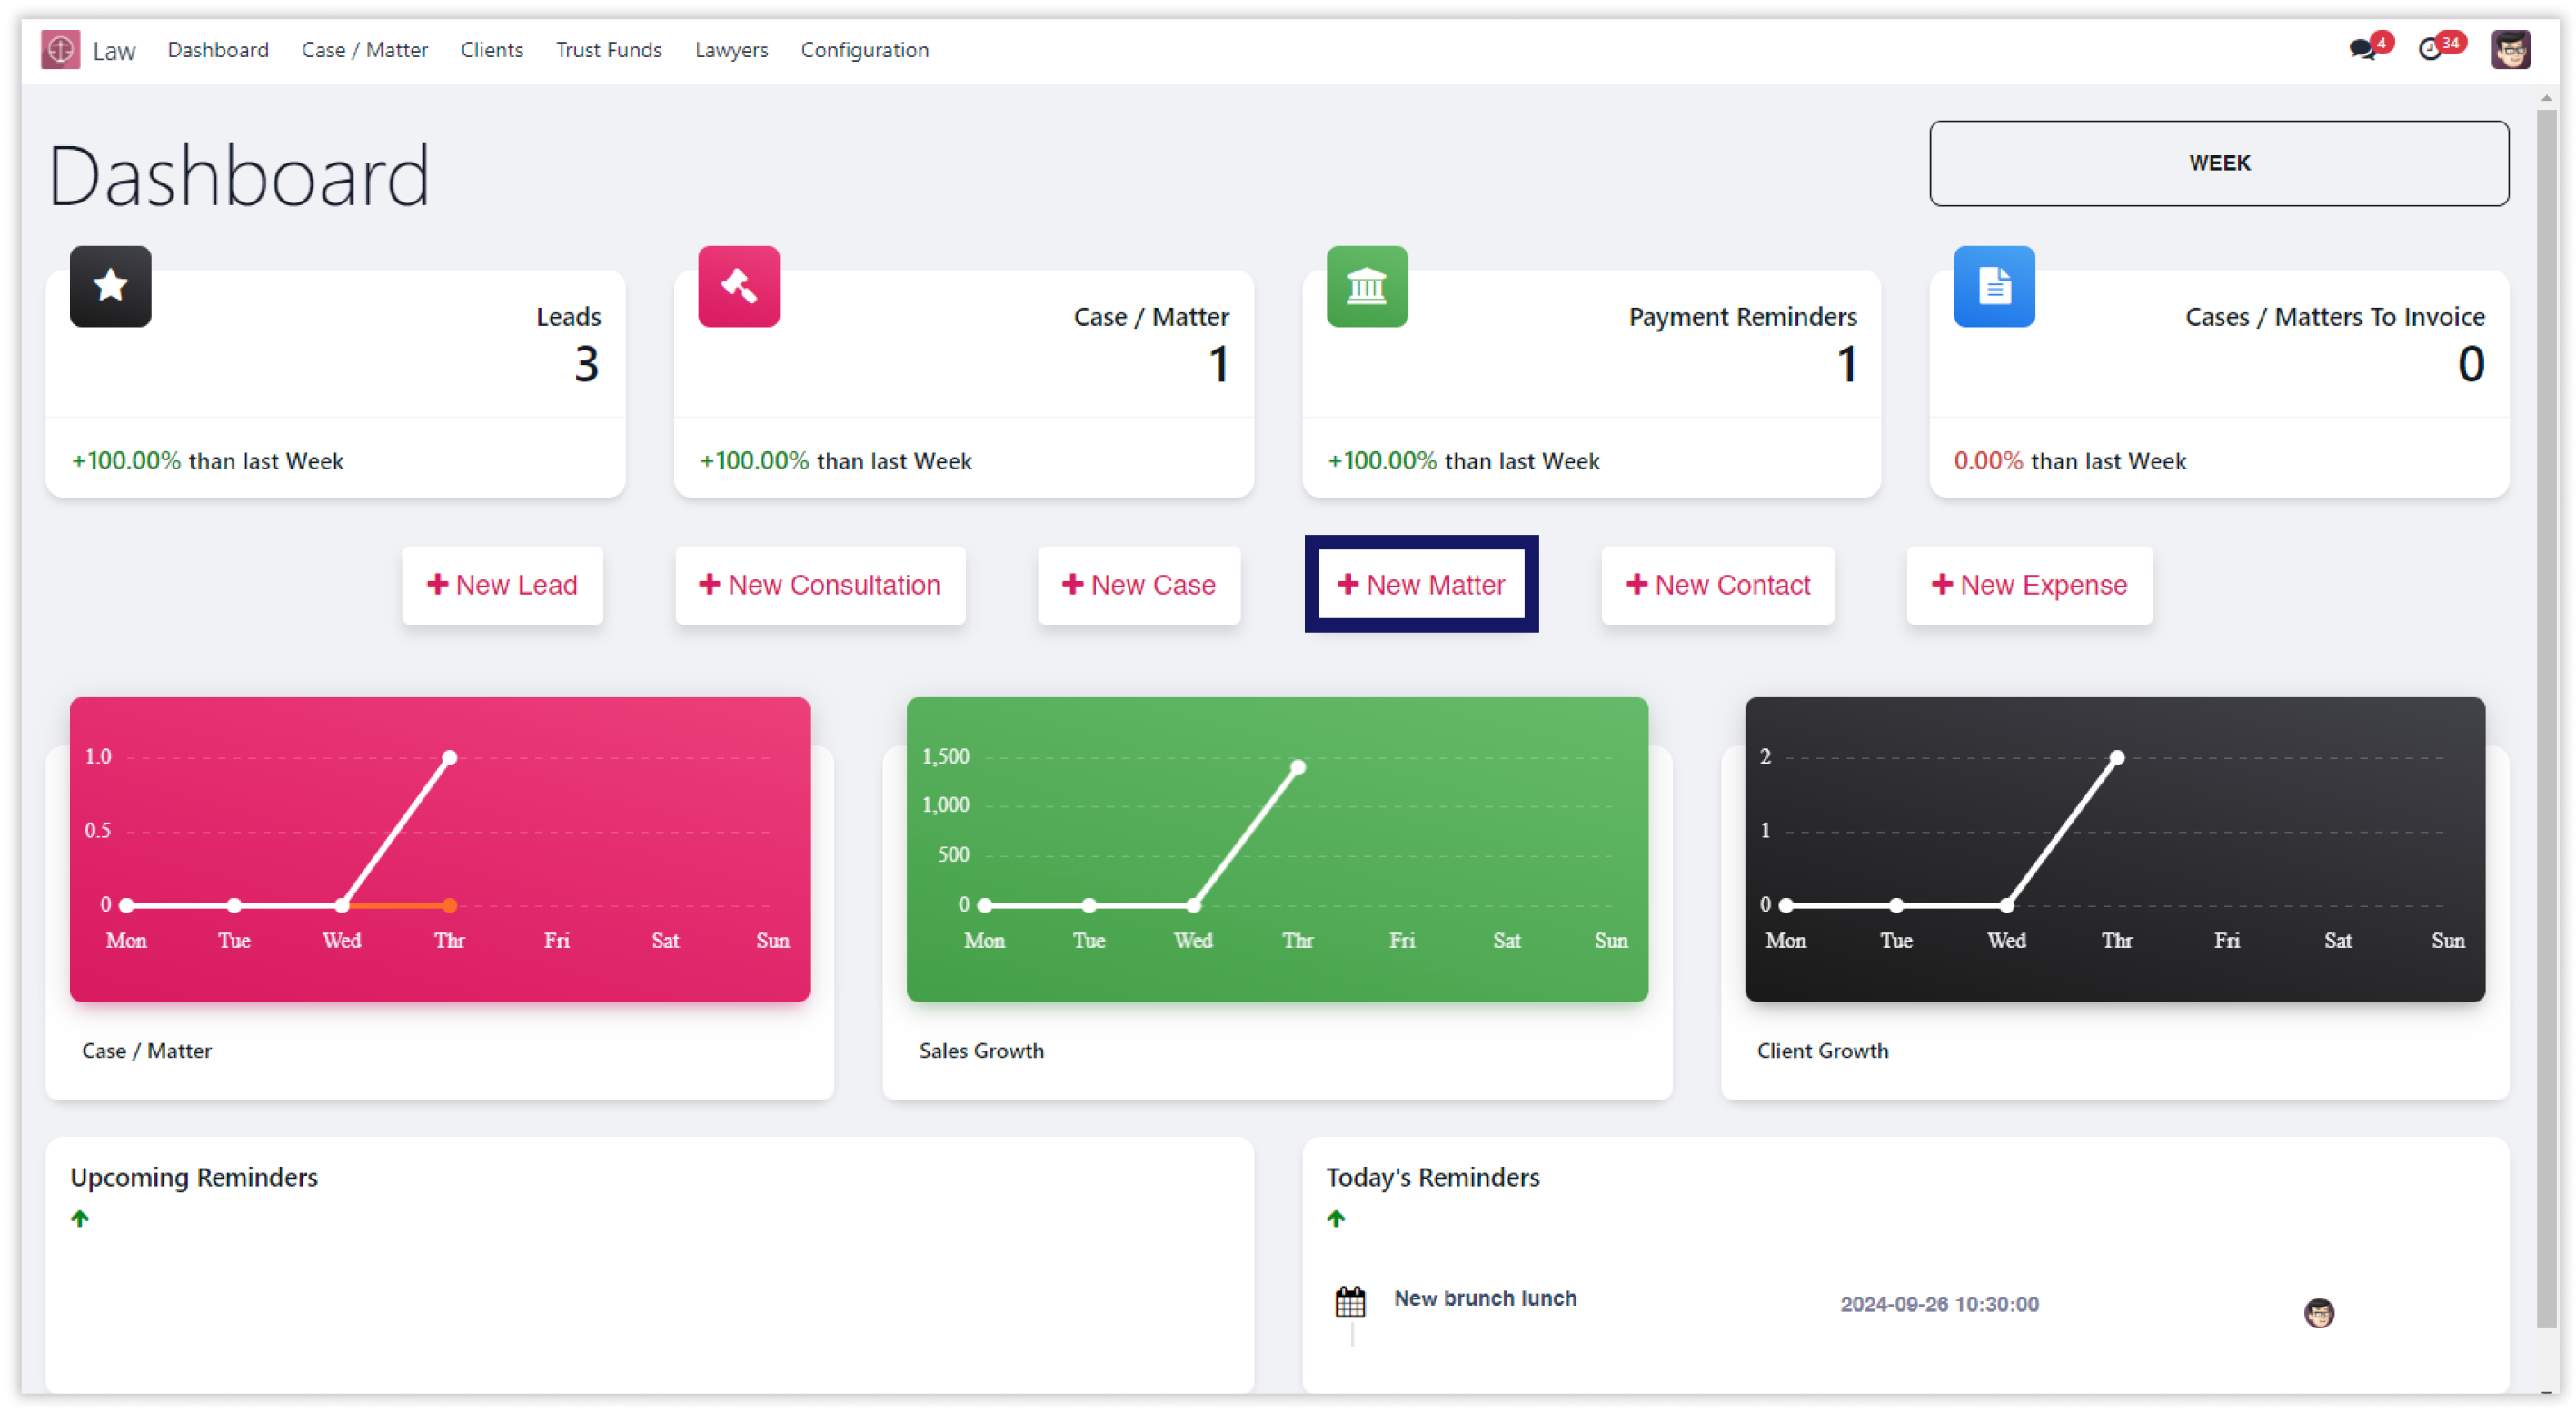The height and width of the screenshot is (1411, 2576).
Task: Open the Cases / Matters To Invoice count
Action: 2470,364
